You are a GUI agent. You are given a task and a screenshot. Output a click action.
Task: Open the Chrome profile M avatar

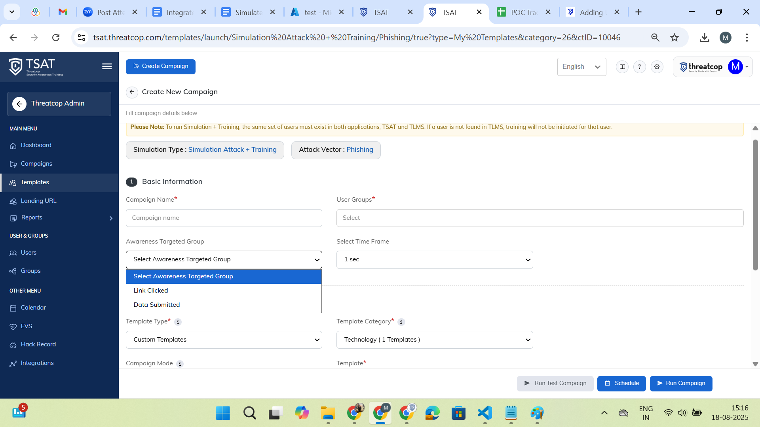pyautogui.click(x=726, y=38)
